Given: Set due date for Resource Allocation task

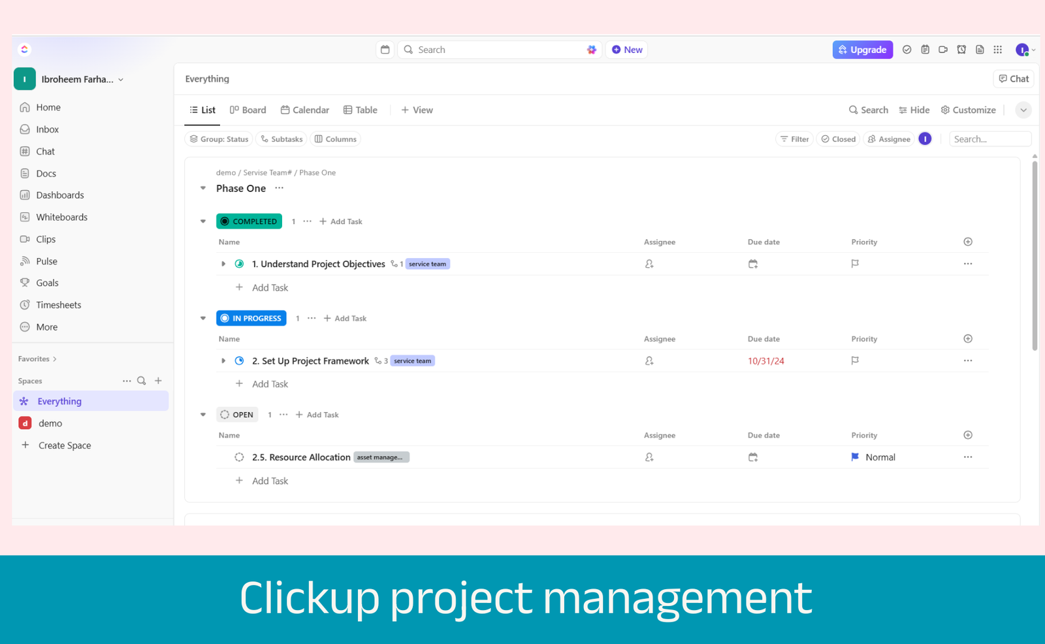Looking at the screenshot, I should [753, 457].
